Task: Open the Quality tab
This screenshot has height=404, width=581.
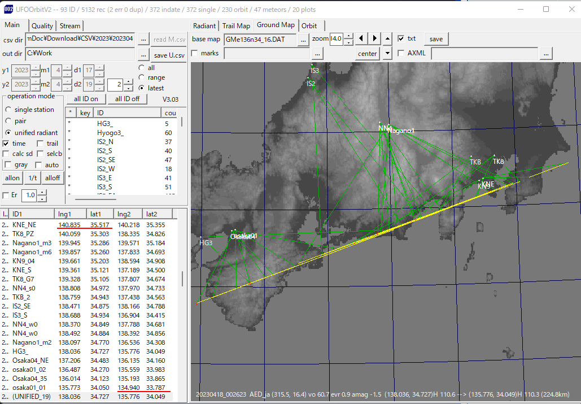Action: click(42, 26)
